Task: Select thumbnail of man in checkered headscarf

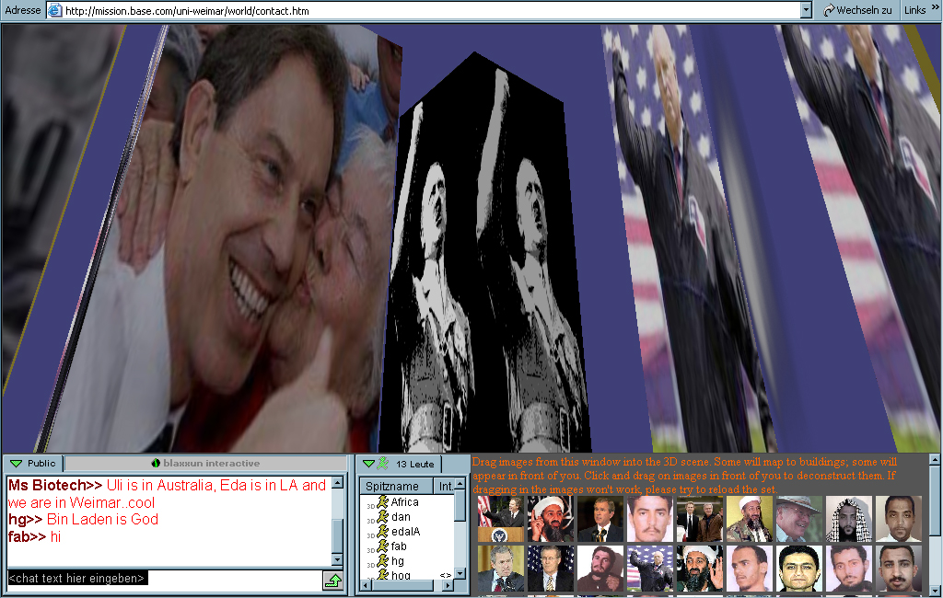Action: [848, 520]
